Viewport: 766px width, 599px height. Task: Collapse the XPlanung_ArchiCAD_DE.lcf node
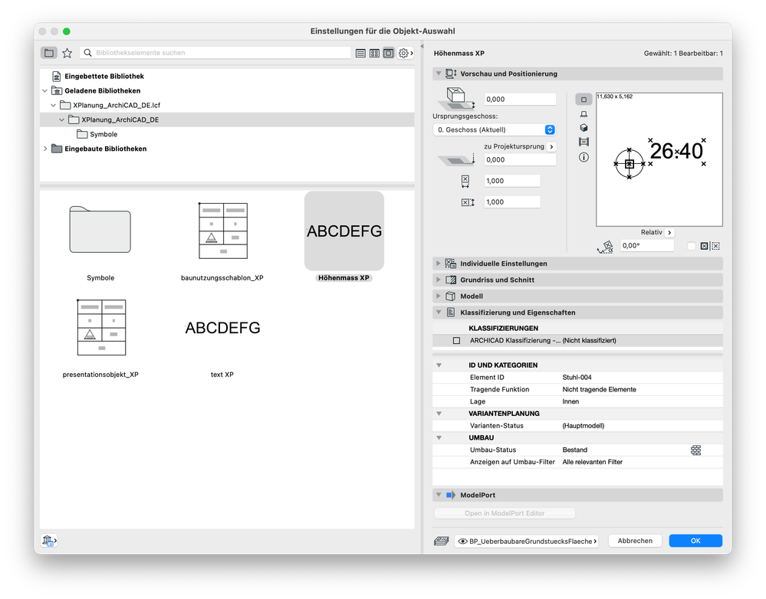(x=53, y=105)
